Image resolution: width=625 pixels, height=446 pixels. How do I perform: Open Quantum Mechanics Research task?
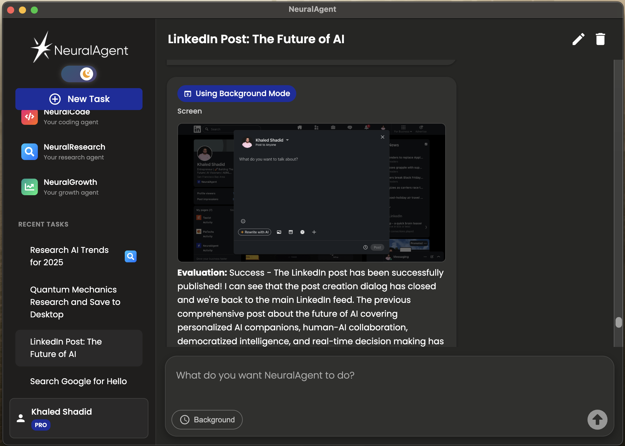(75, 302)
